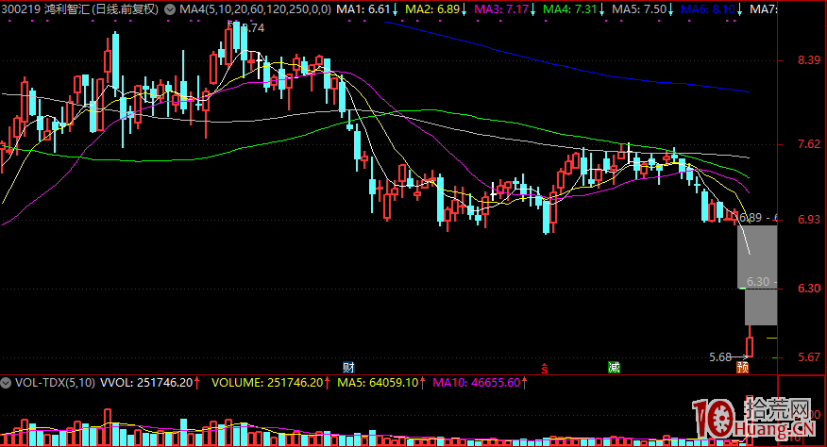Click the red 6.30 price axis label

point(809,289)
